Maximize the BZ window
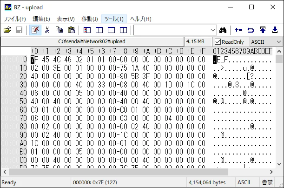The width and height of the screenshot is (284, 188). (251, 7)
